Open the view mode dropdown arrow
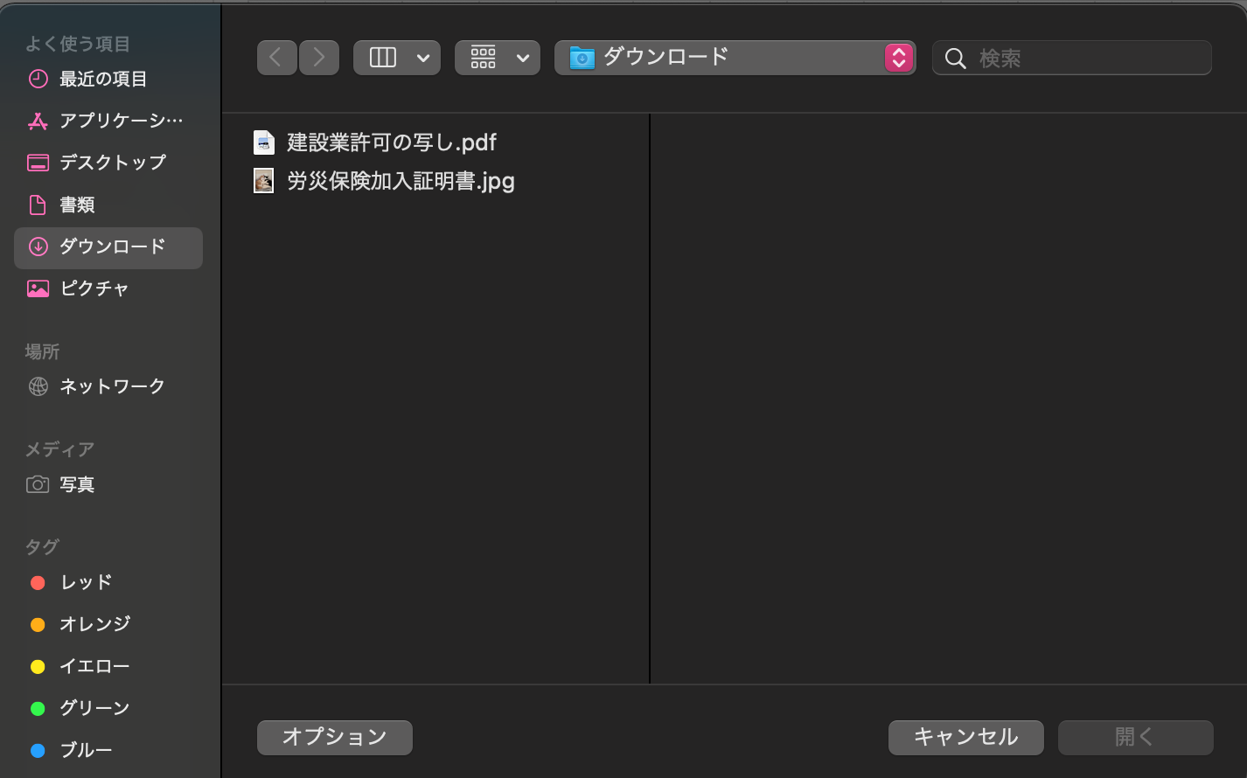 click(423, 58)
